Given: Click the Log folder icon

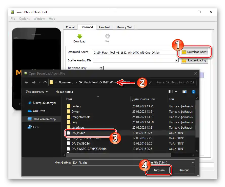Looking at the screenshot, I should coord(69,122).
